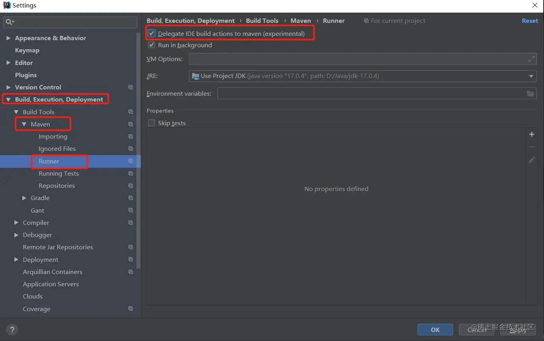Click the project-scope icon beside Importing
The width and height of the screenshot is (544, 341).
click(x=131, y=137)
